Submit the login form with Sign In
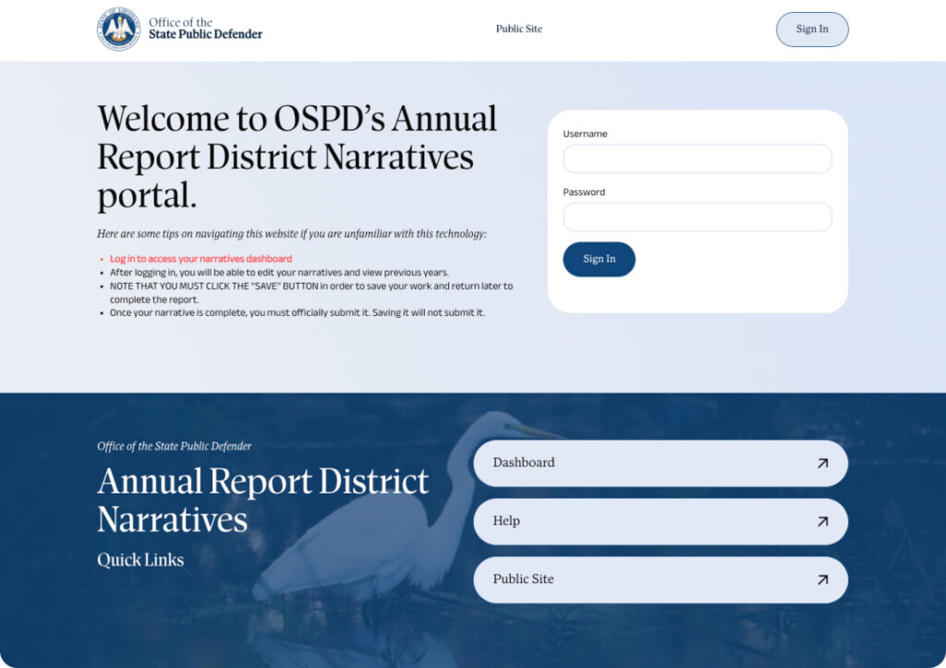 click(x=599, y=260)
